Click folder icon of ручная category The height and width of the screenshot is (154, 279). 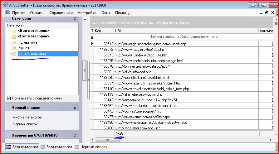point(14,48)
